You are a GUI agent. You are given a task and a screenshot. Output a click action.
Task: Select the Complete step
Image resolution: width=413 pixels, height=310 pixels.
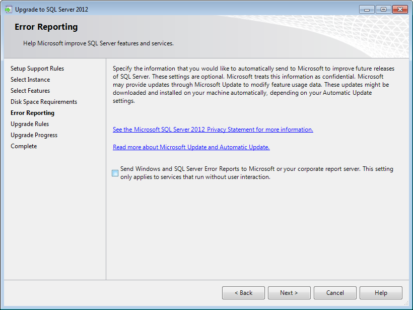coord(24,146)
